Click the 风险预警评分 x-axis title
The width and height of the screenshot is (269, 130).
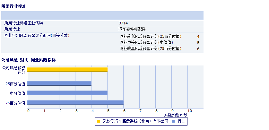pyautogui.click(x=176, y=115)
